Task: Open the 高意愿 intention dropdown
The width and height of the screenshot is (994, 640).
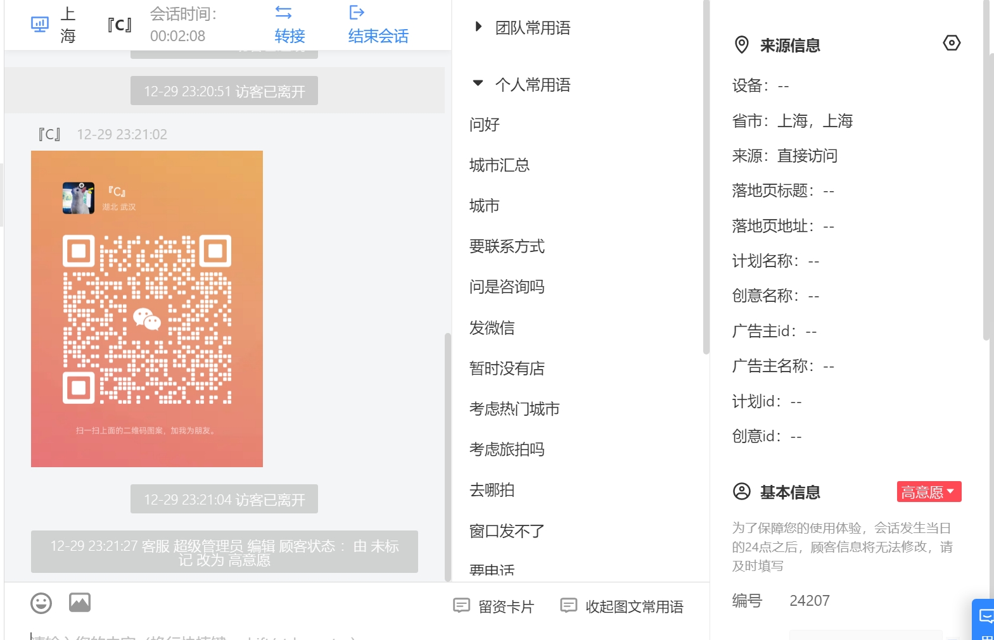Action: 929,492
